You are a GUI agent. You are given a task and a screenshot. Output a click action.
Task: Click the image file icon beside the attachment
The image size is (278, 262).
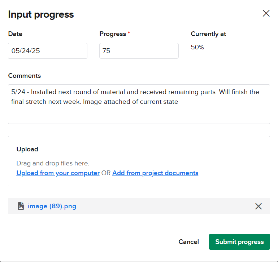tap(21, 206)
